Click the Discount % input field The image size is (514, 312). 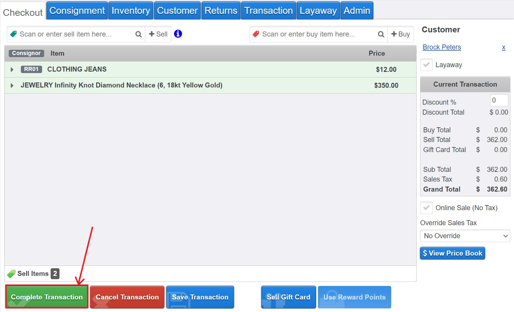pos(499,100)
